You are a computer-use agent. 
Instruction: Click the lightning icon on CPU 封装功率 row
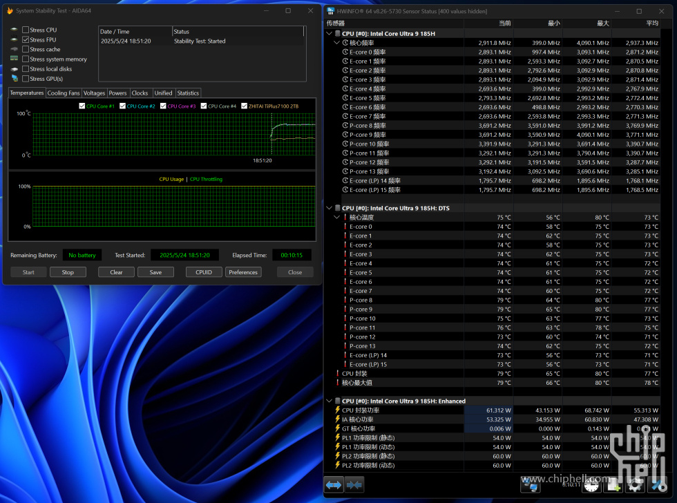338,410
